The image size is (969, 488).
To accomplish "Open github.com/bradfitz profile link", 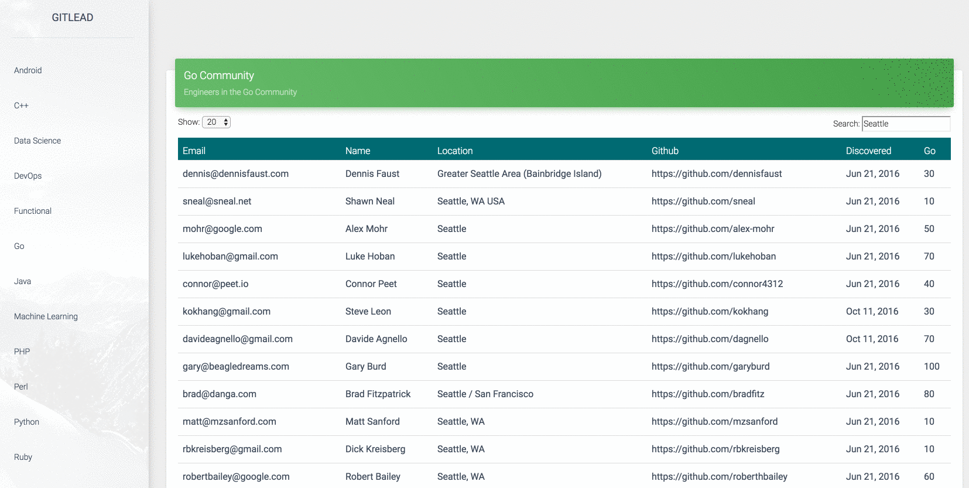I will [x=708, y=394].
